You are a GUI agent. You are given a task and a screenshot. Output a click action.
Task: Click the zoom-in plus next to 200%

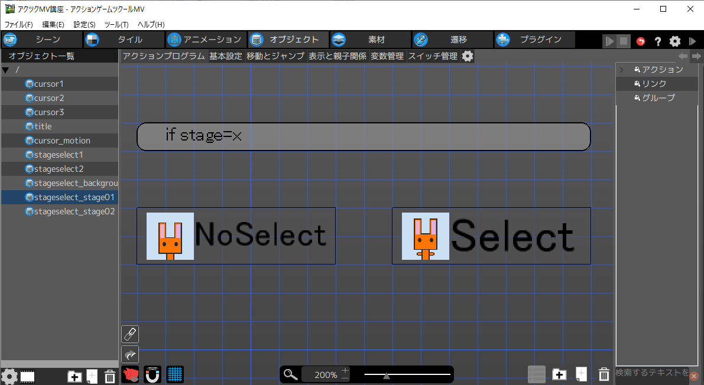(345, 370)
